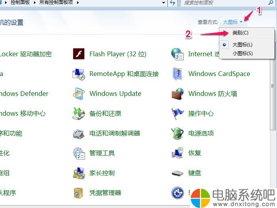The height and width of the screenshot is (208, 277).
Task: Open the Windows CardSpace icon
Action: [177, 74]
